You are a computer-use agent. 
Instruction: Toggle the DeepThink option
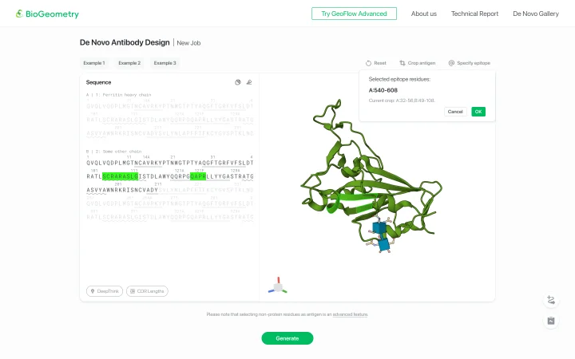pos(105,291)
